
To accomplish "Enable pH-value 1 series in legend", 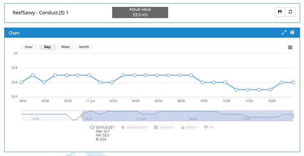I will [x=164, y=127].
